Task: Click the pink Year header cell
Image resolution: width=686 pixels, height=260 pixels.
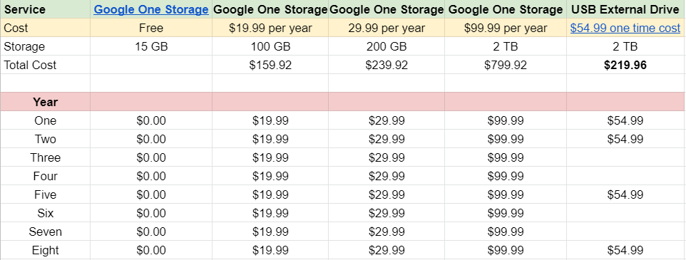Action: 46,102
